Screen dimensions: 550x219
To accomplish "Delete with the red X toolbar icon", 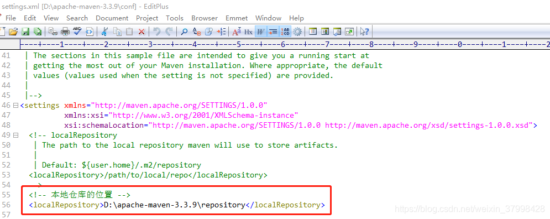I will [x=142, y=32].
